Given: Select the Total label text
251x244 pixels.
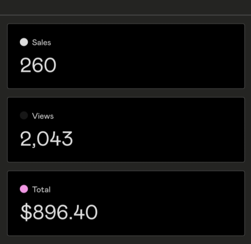Looking at the screenshot, I should 41,189.
